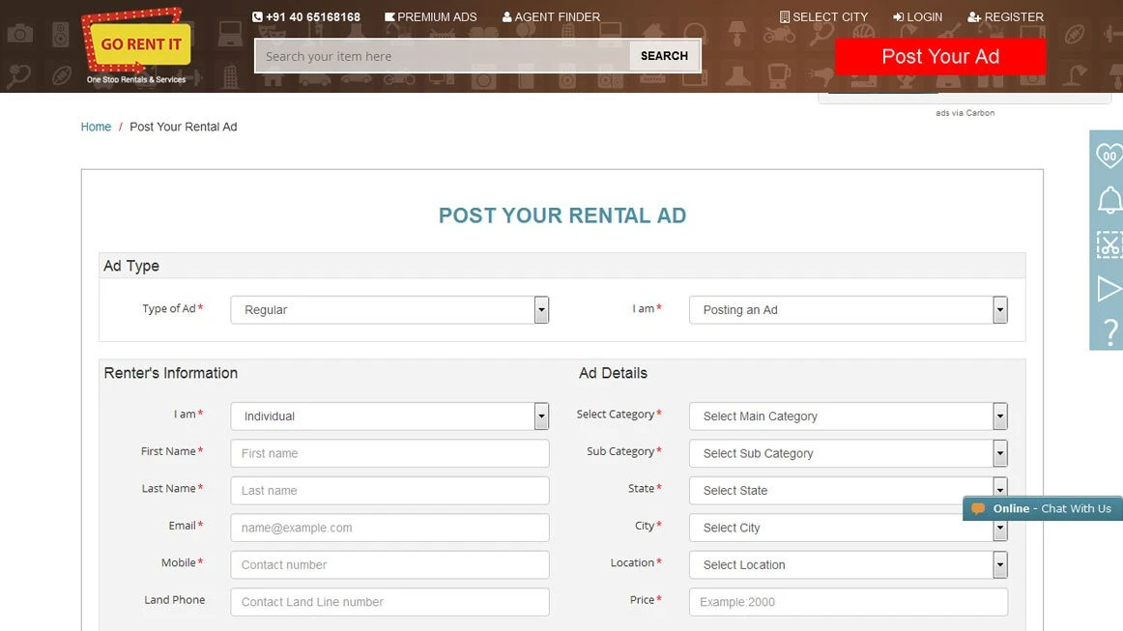Click the online chat bubble icon
This screenshot has width=1123, height=631.
978,508
